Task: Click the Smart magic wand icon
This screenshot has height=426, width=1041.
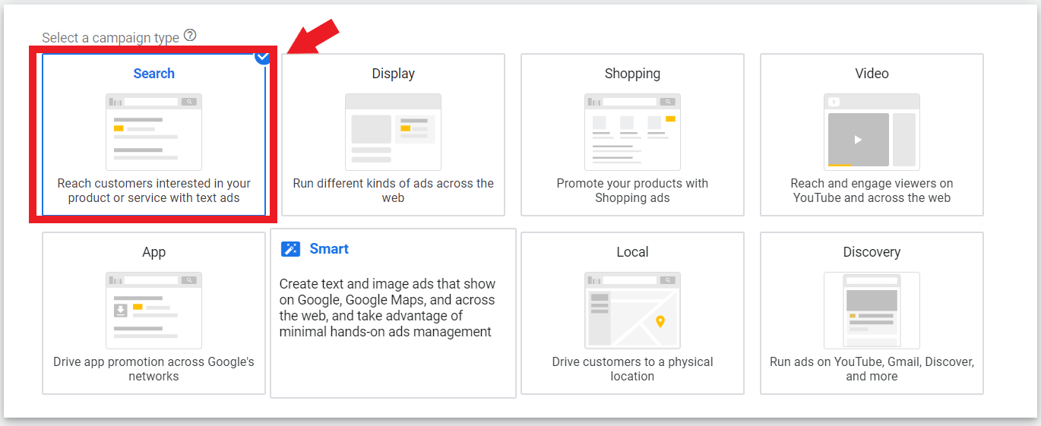Action: pos(290,249)
